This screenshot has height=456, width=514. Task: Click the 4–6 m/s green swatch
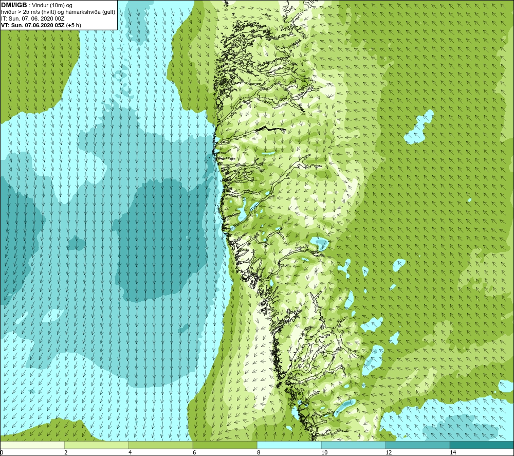[160, 445]
